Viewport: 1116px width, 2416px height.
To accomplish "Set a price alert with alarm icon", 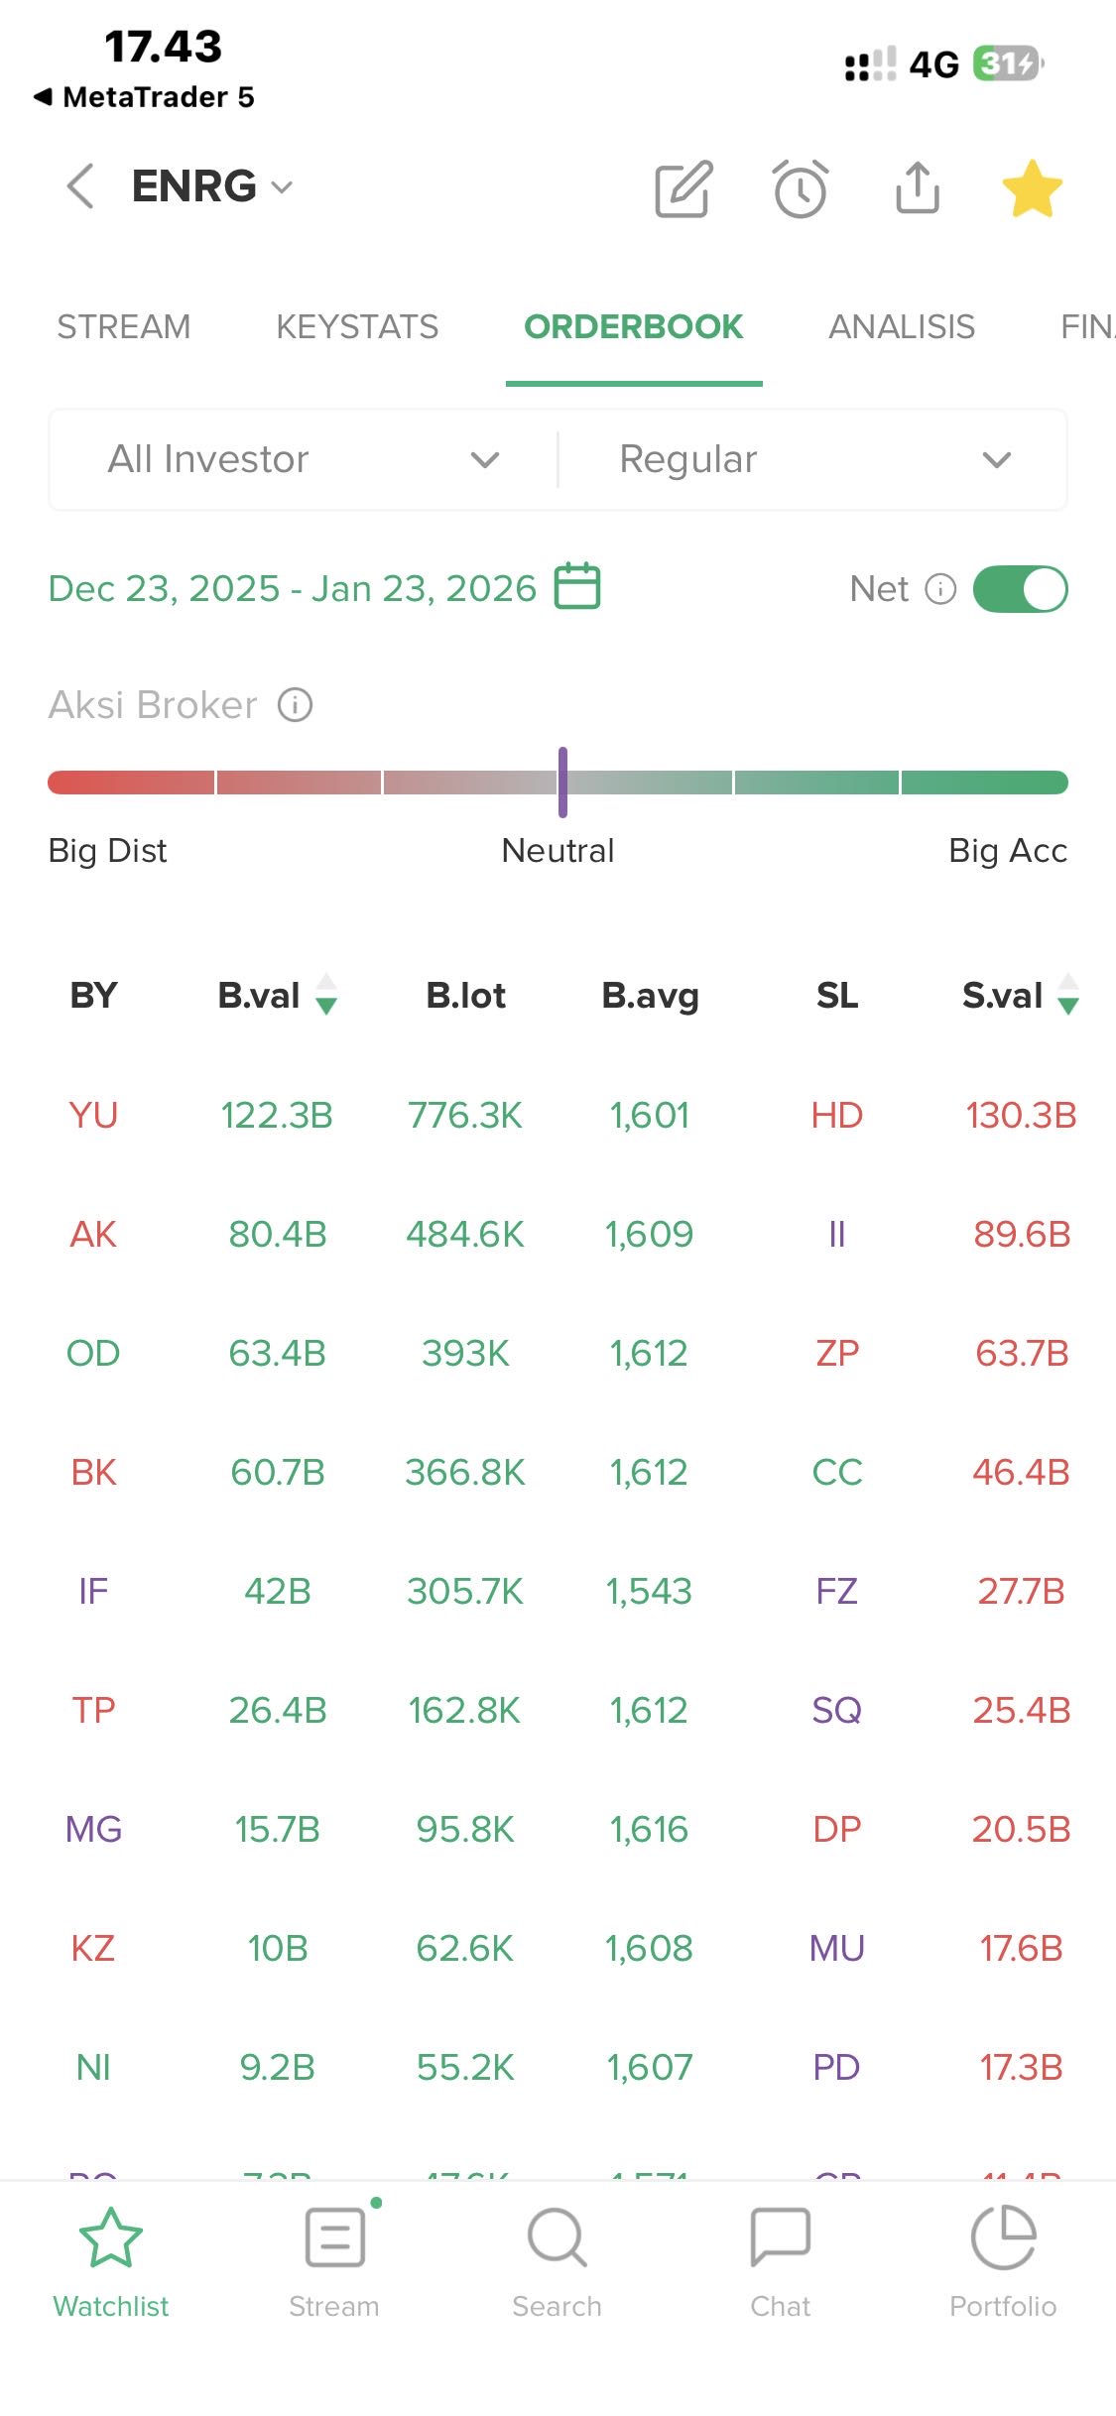I will point(801,187).
